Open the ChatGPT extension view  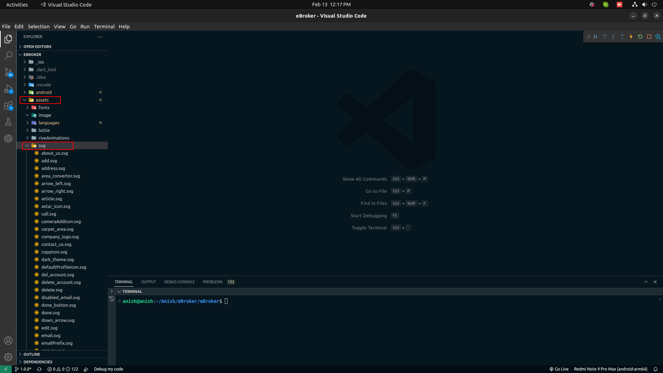point(8,138)
